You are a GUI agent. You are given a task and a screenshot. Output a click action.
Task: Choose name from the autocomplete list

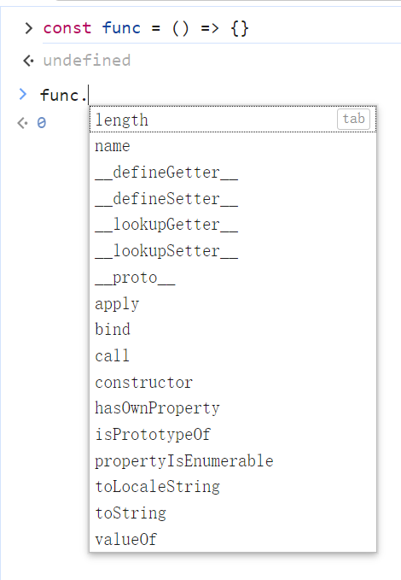click(233, 146)
